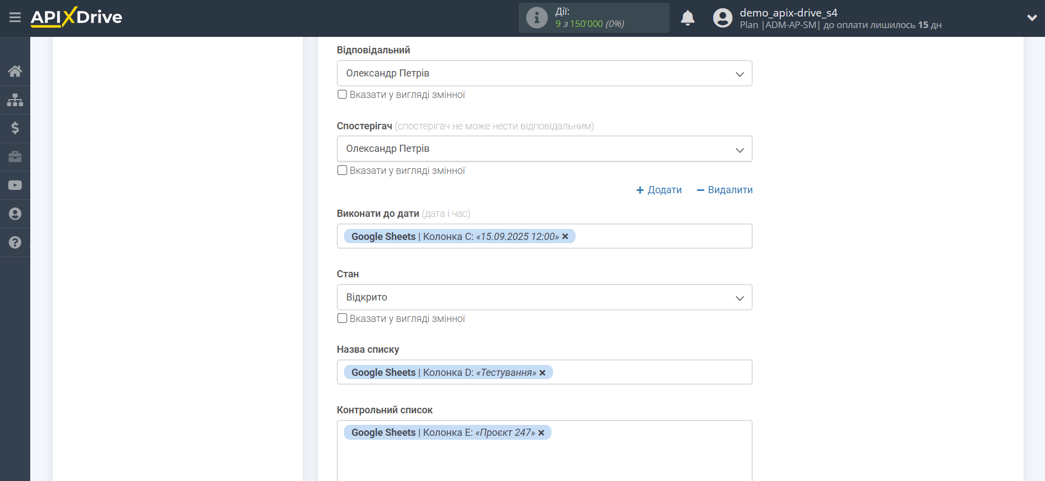Open connections sitemap icon in sidebar
The height and width of the screenshot is (481, 1045).
pyautogui.click(x=15, y=100)
